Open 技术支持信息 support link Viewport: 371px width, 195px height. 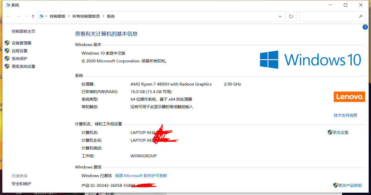345,115
